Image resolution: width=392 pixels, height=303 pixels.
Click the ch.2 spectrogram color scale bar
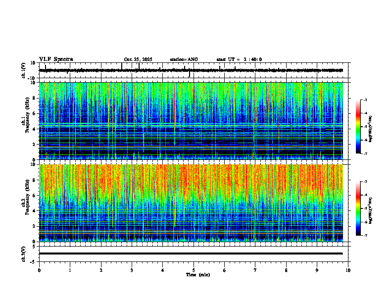(358, 208)
